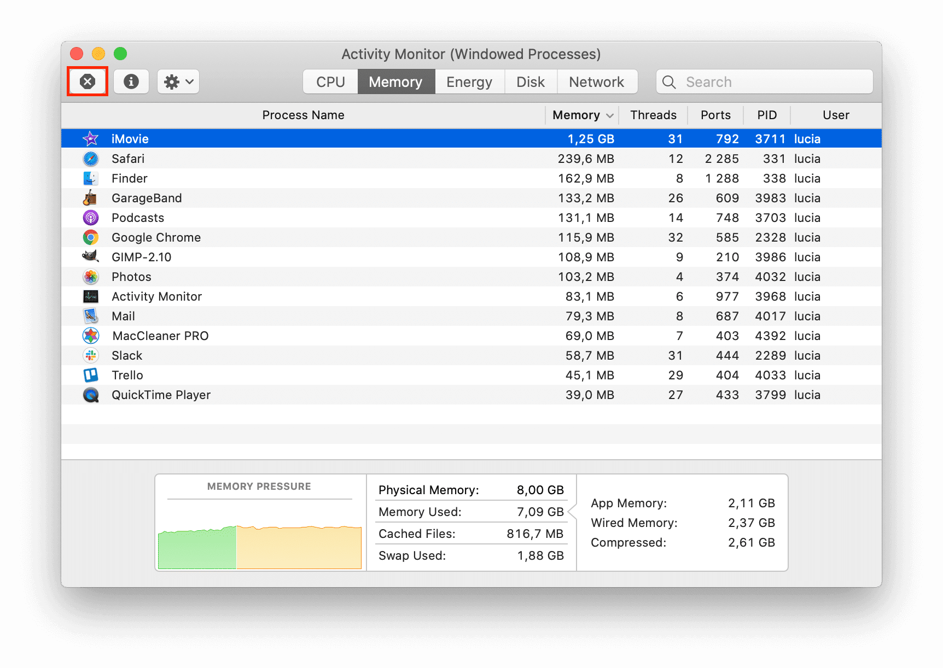The width and height of the screenshot is (943, 668).
Task: Click the Podcasts purple icon
Action: (91, 218)
